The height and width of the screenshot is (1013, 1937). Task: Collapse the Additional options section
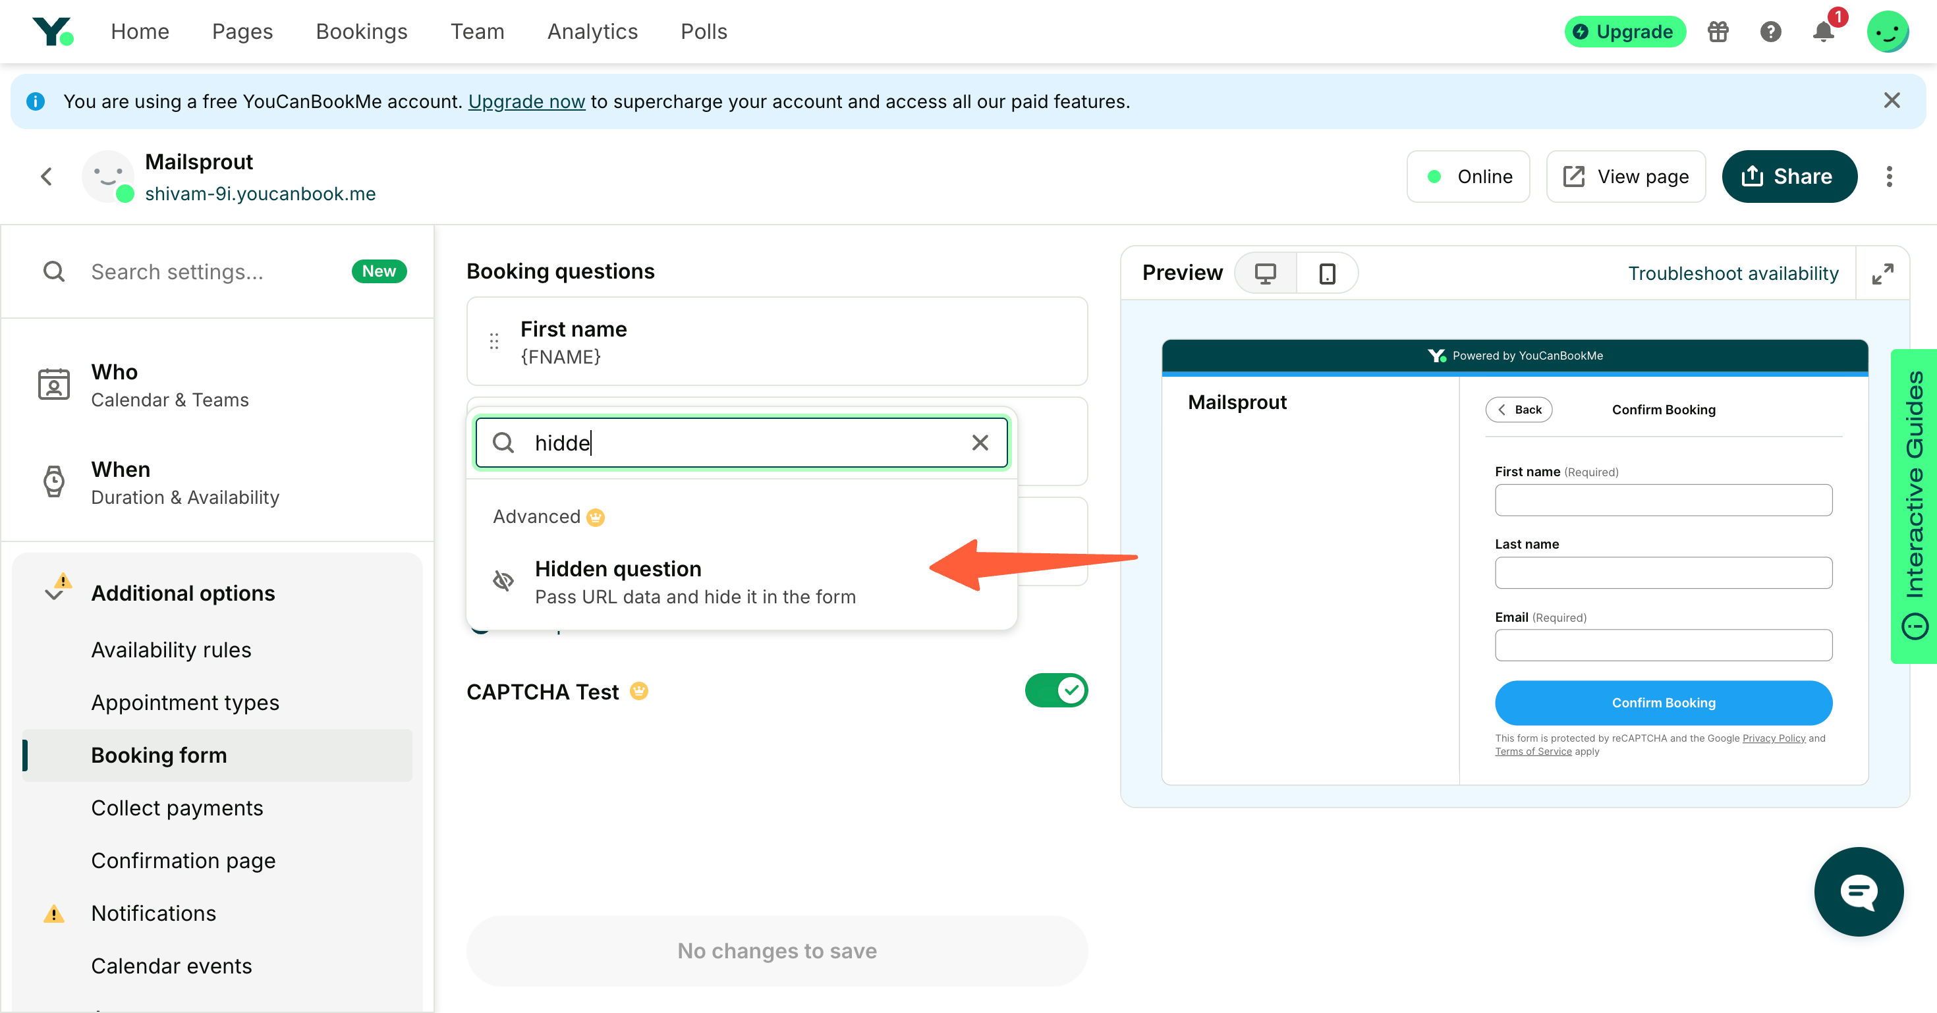(x=182, y=593)
